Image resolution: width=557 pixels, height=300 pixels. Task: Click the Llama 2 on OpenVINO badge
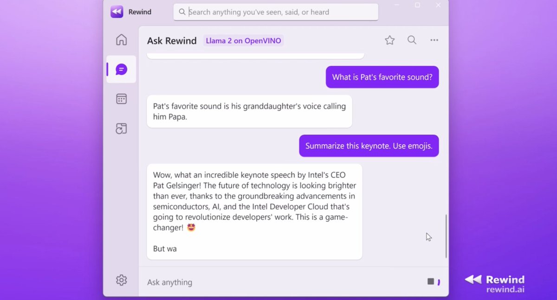click(x=243, y=41)
